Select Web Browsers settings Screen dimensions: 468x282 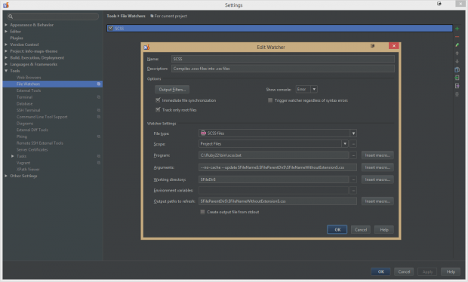(x=29, y=77)
